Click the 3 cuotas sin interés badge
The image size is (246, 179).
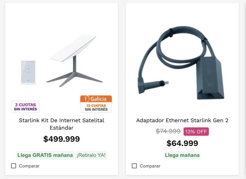(x=26, y=107)
